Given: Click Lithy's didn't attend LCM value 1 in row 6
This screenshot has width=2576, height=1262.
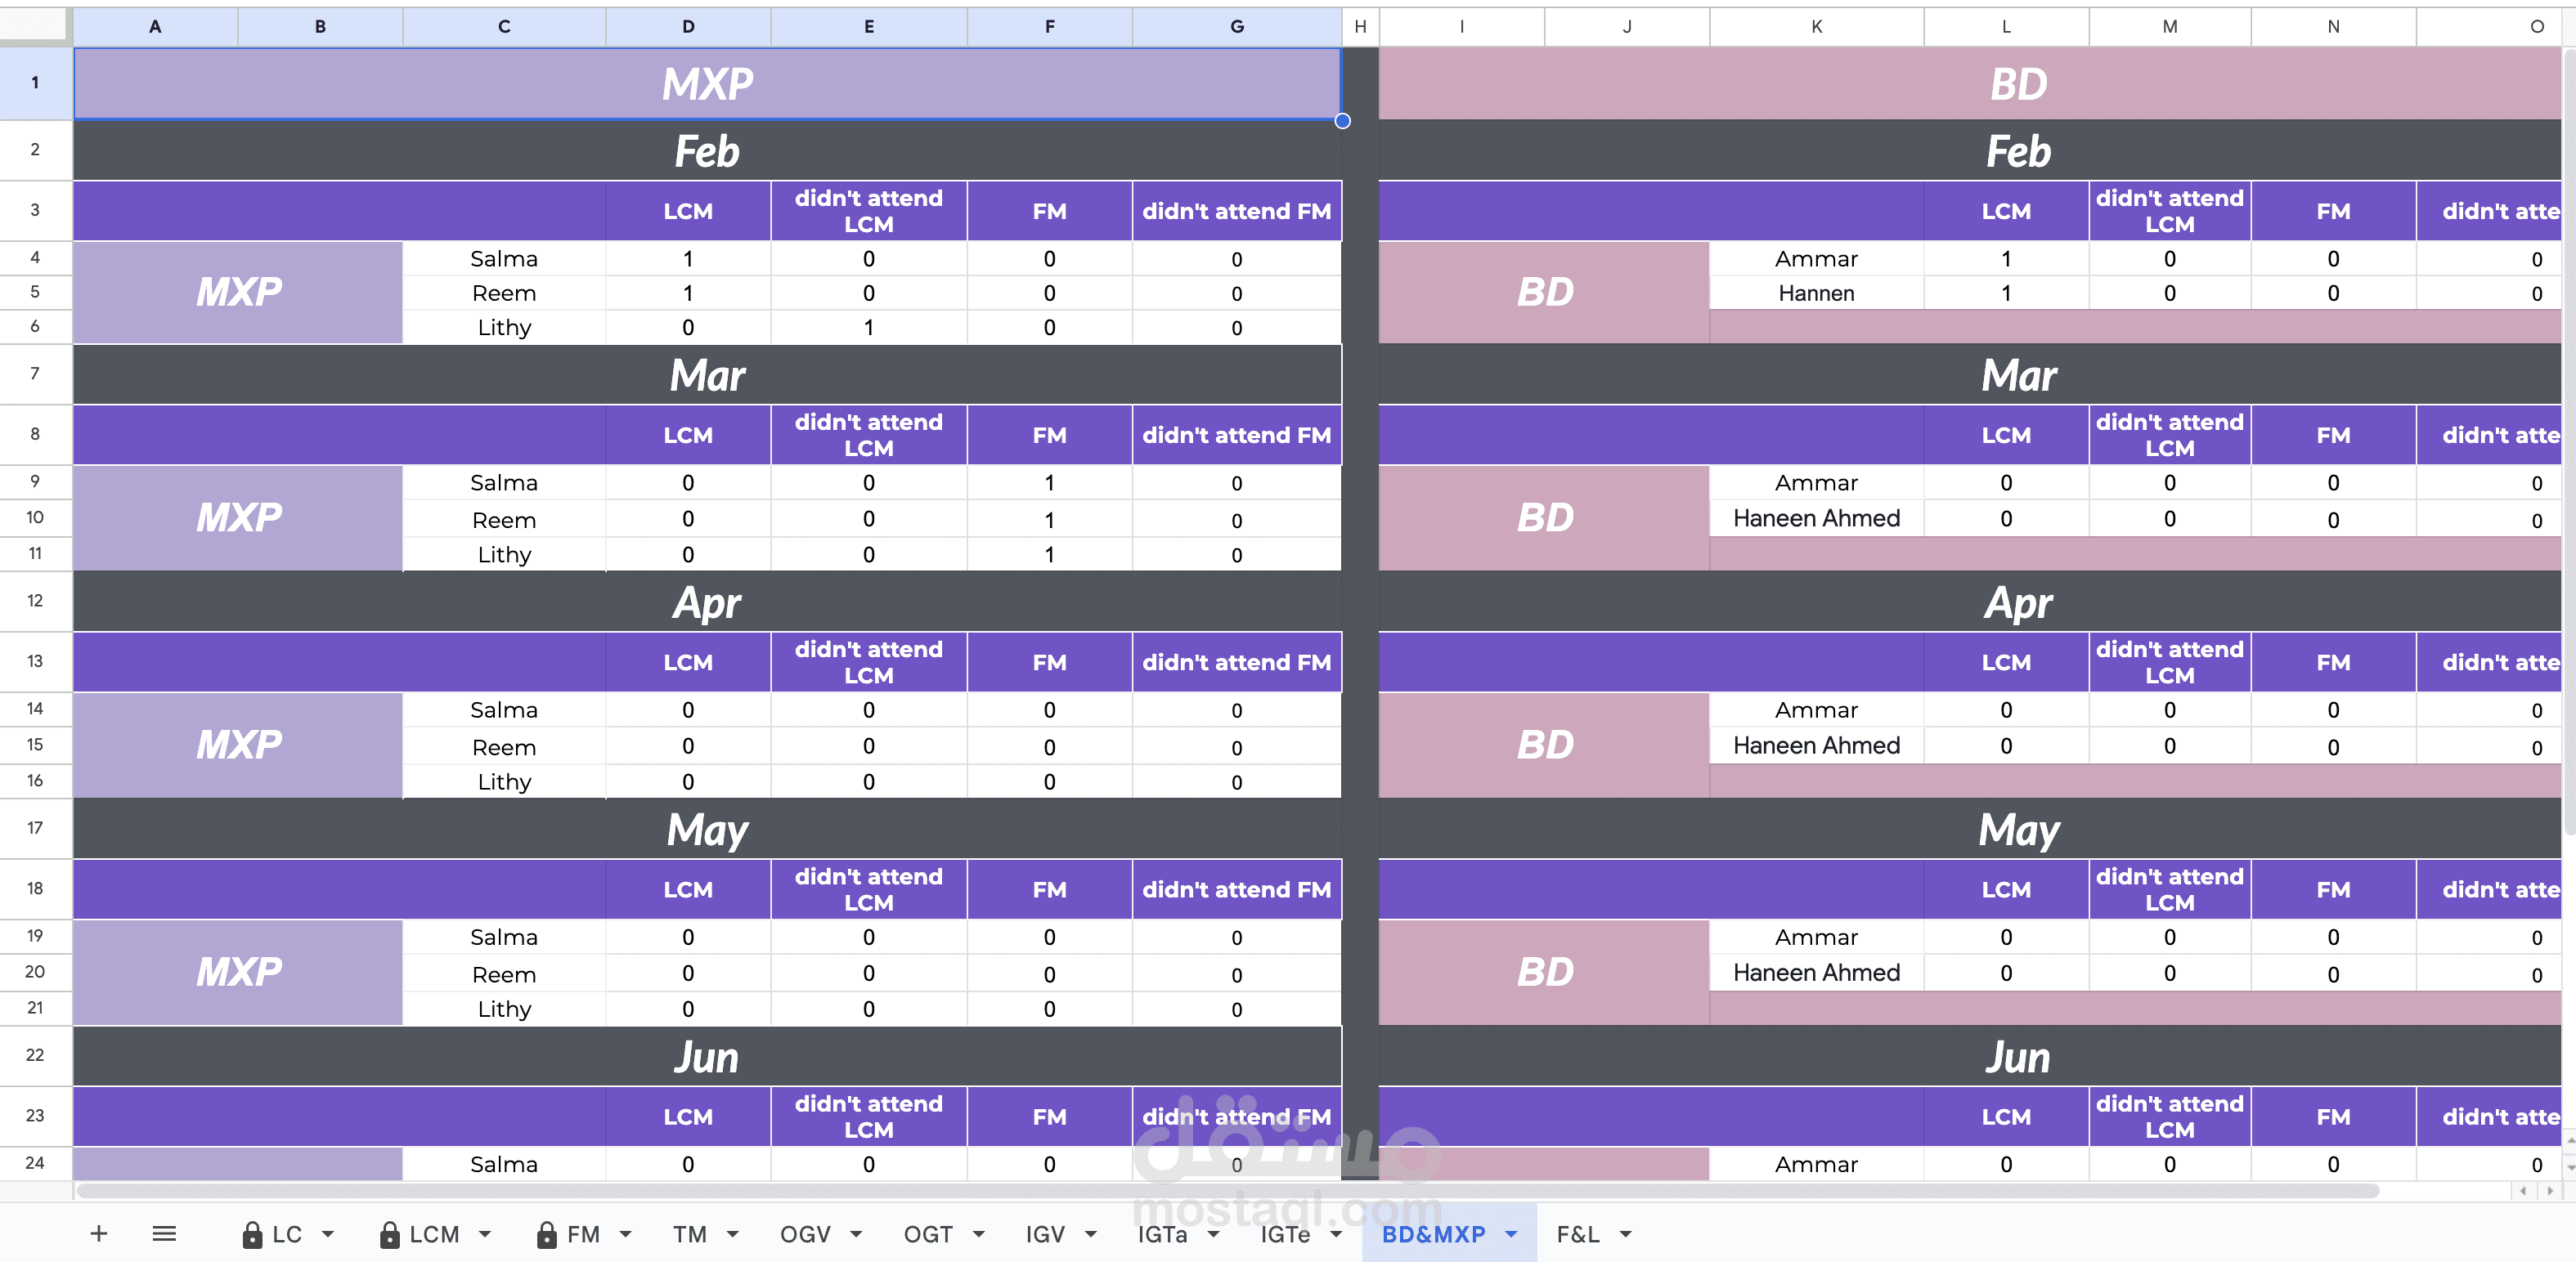Looking at the screenshot, I should point(868,327).
